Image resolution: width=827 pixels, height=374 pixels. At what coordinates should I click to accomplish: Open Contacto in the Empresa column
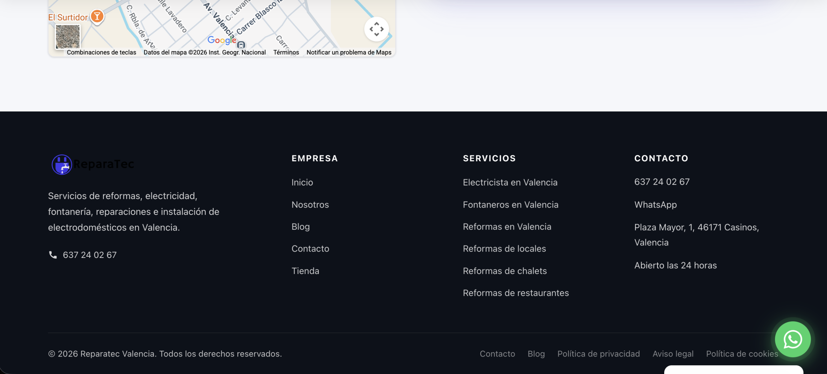point(310,249)
